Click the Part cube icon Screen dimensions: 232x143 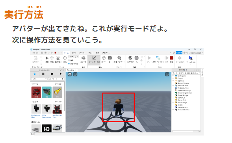click(104, 58)
